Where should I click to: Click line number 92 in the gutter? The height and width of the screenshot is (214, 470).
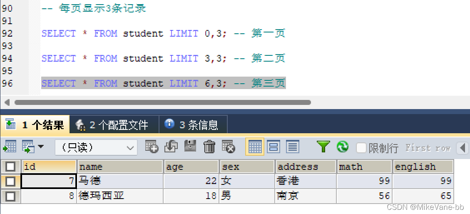click(x=7, y=33)
